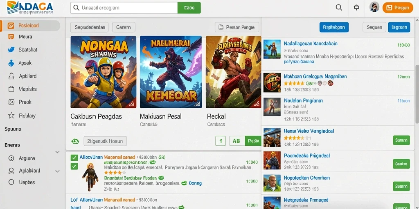The width and height of the screenshot is (419, 209).
Task: Open search via top-right magnifier icon
Action: [x=339, y=7]
